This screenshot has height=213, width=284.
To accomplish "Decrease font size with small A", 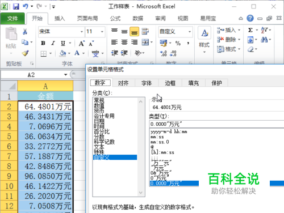I will pos(91,44).
